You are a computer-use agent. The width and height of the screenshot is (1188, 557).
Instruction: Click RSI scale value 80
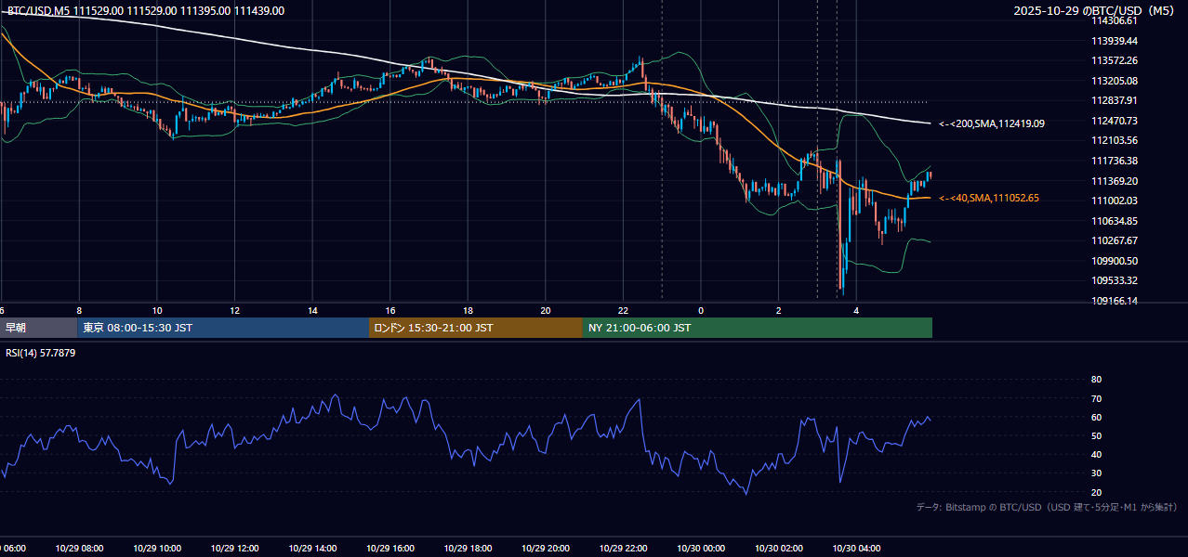coord(1096,380)
